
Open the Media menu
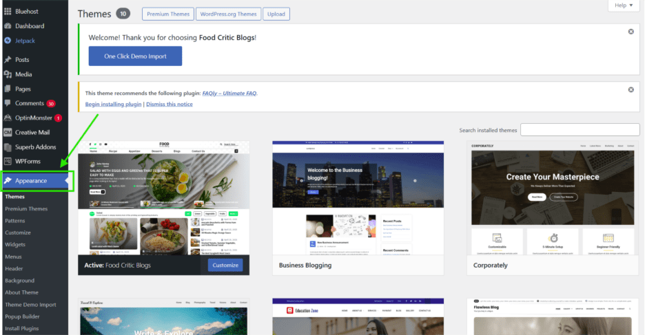tap(23, 74)
